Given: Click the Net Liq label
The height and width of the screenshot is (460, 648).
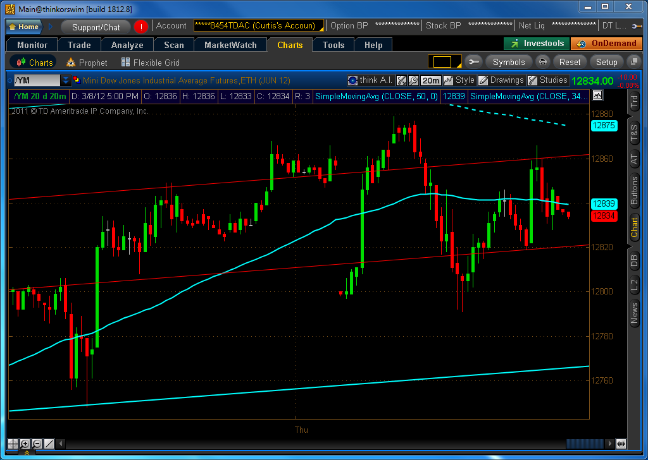Looking at the screenshot, I should 532,25.
